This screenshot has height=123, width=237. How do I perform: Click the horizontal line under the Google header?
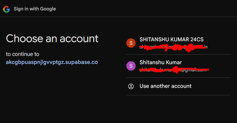118,17
